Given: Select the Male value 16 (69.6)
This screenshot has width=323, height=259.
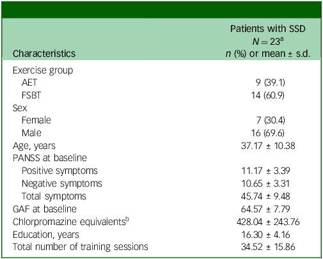Looking at the screenshot, I should [x=268, y=133].
